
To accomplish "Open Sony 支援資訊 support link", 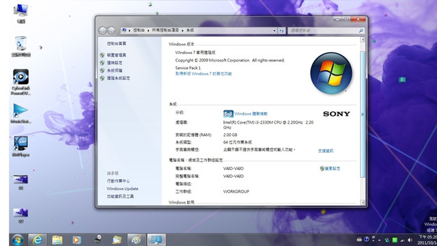I will coord(326,150).
